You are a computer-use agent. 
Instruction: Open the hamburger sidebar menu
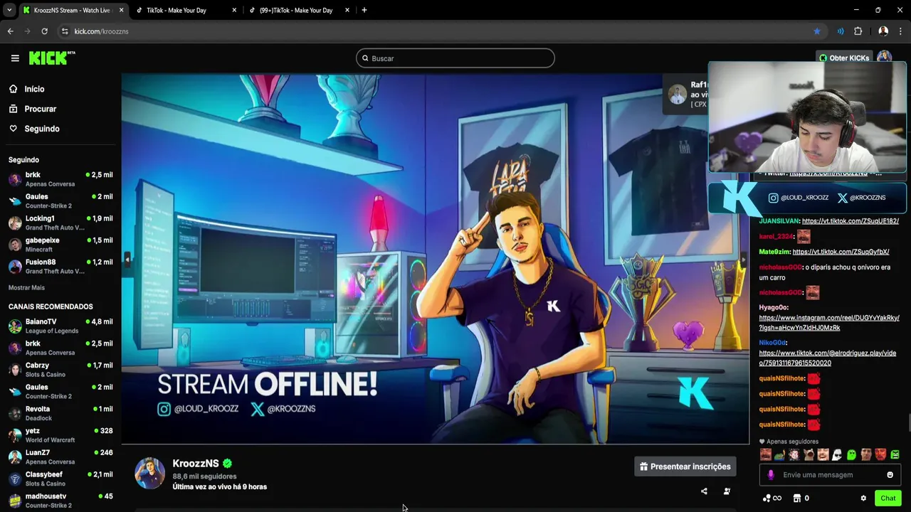pos(15,58)
